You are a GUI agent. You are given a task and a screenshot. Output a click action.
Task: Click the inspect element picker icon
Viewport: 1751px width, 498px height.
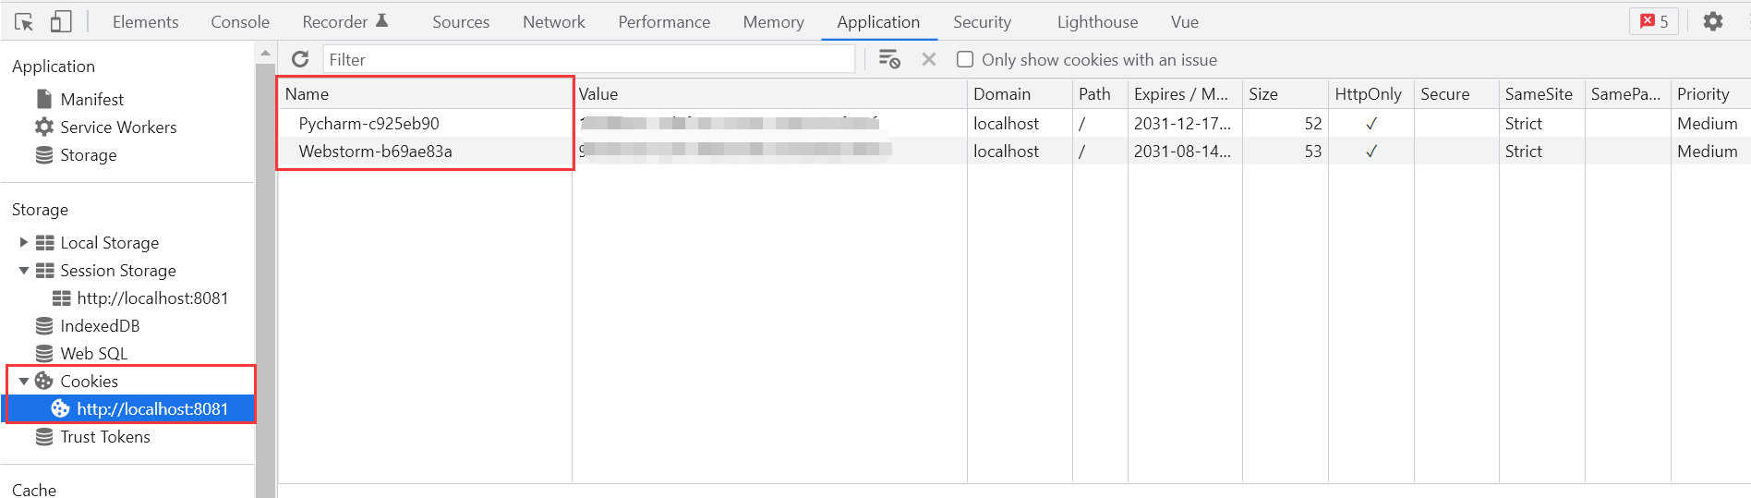pyautogui.click(x=25, y=21)
